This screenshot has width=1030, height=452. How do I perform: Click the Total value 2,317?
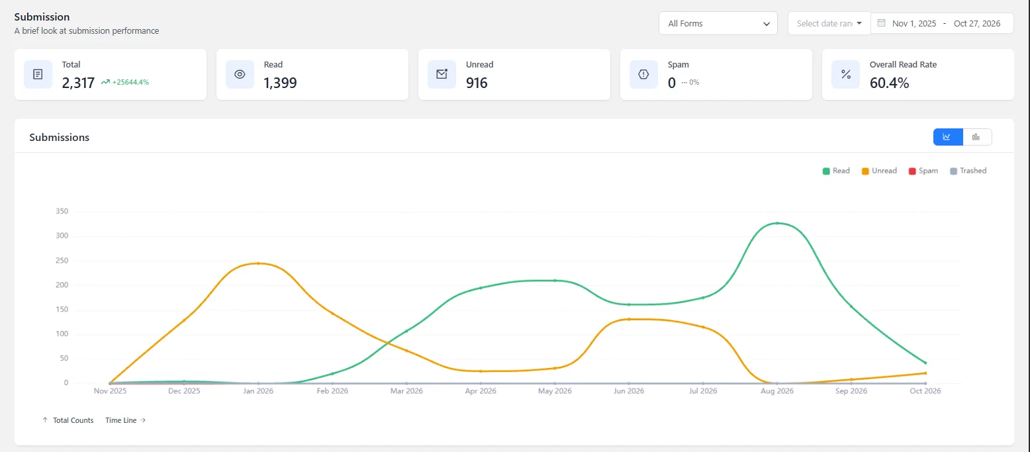point(78,83)
